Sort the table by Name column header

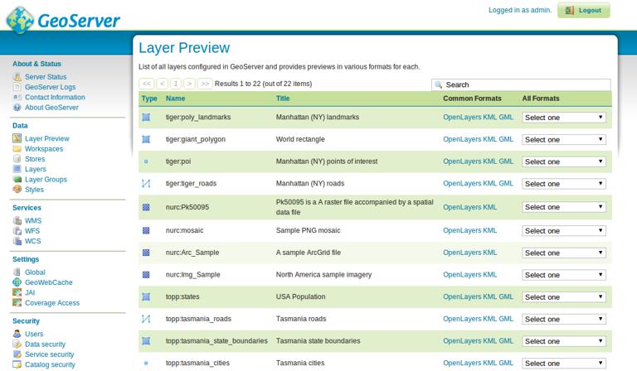(x=175, y=99)
